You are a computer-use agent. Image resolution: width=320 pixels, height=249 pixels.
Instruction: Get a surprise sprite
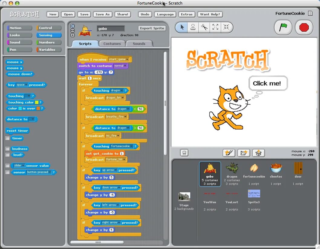[259, 153]
